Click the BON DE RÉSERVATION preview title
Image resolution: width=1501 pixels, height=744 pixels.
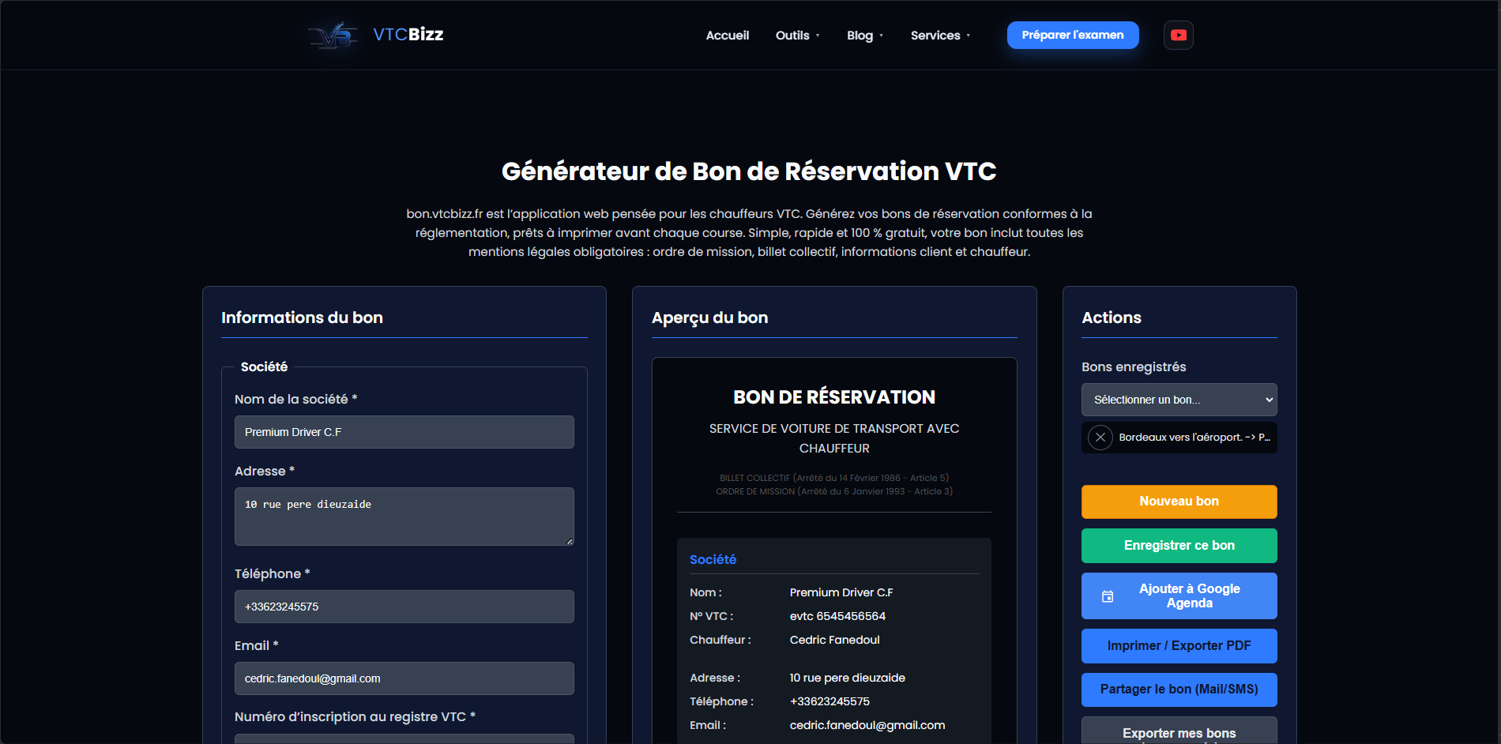coord(834,397)
